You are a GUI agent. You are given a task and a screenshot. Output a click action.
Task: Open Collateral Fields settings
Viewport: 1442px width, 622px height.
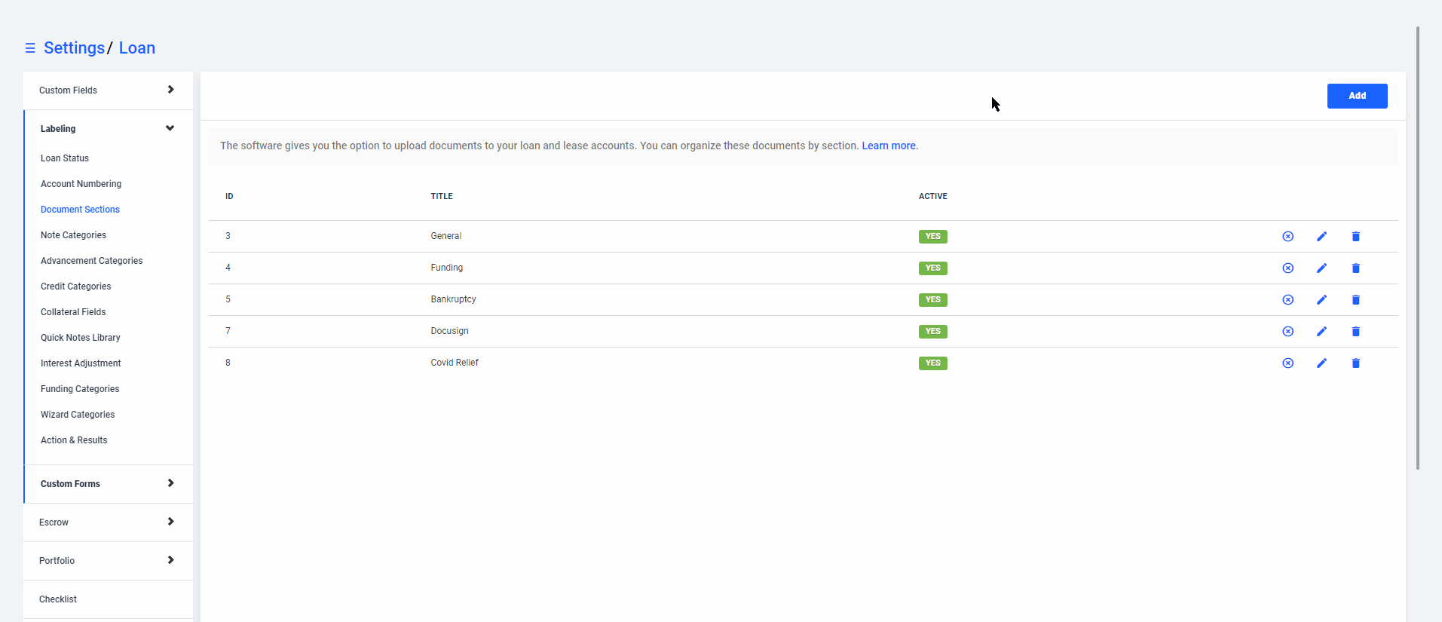[x=73, y=312]
